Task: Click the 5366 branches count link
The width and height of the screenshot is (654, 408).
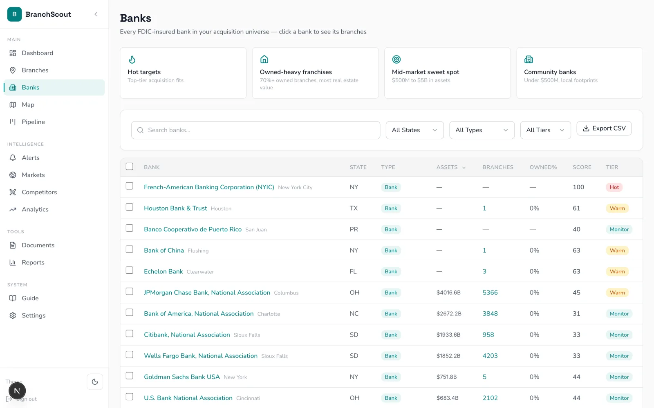Action: click(490, 293)
